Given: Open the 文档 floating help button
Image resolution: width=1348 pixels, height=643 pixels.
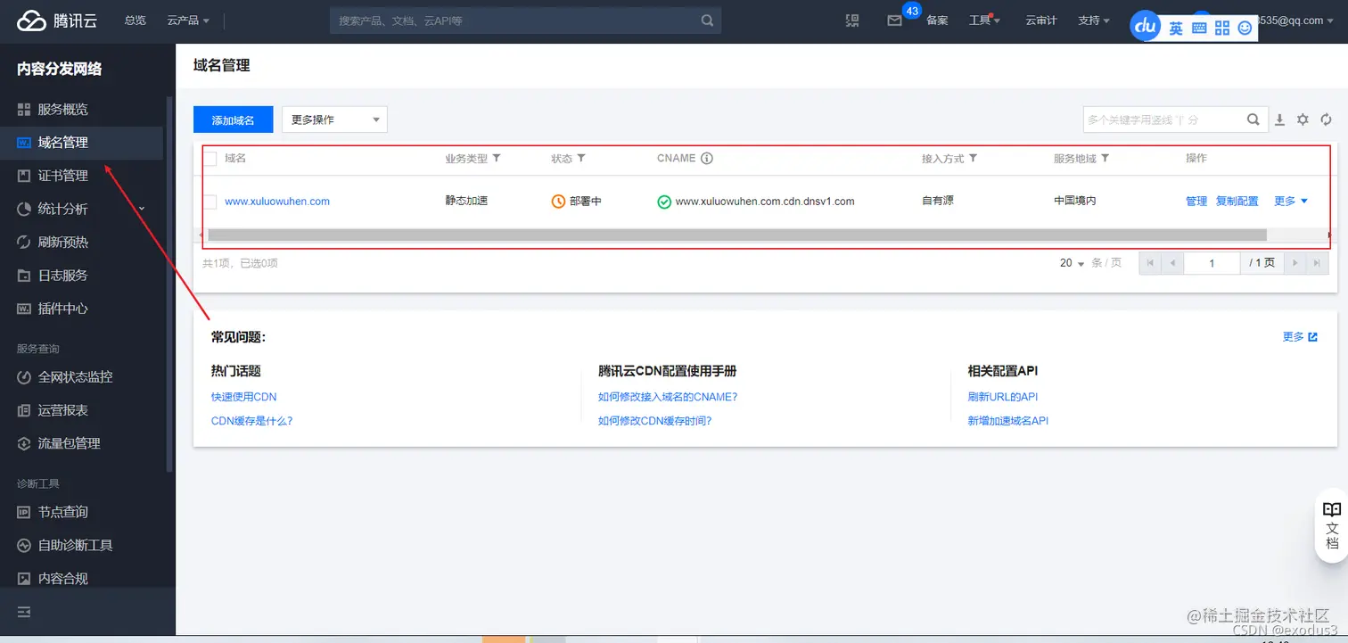Looking at the screenshot, I should pos(1331,525).
